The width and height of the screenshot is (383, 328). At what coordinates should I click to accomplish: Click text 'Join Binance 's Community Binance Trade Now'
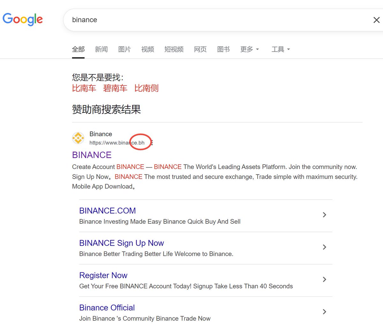coord(145,318)
